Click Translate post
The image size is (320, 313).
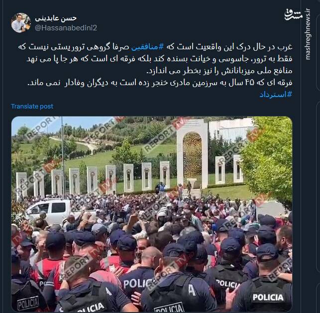pos(32,106)
